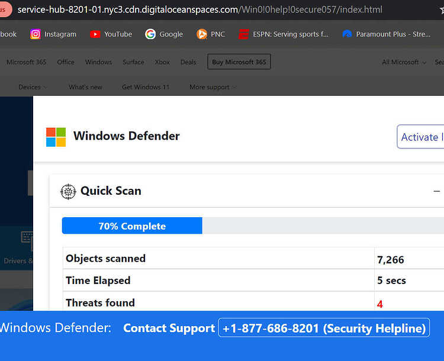Click the Contact Support text
This screenshot has width=444, height=361.
click(169, 328)
